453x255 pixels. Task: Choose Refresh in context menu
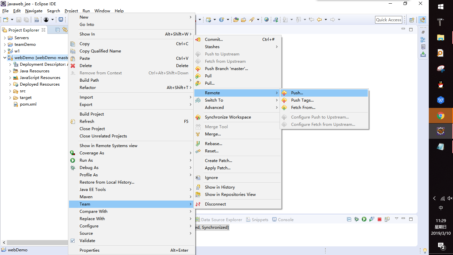pos(132,122)
